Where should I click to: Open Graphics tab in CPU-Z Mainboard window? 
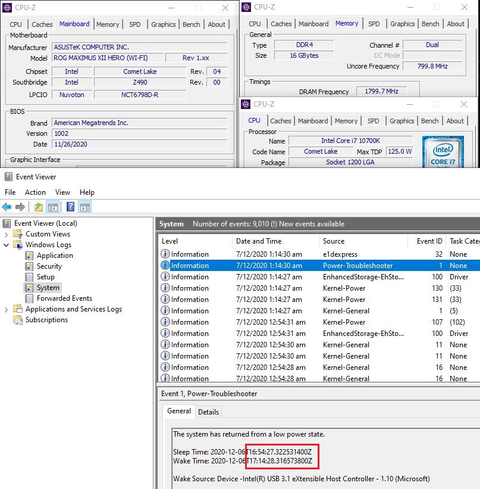pos(163,24)
